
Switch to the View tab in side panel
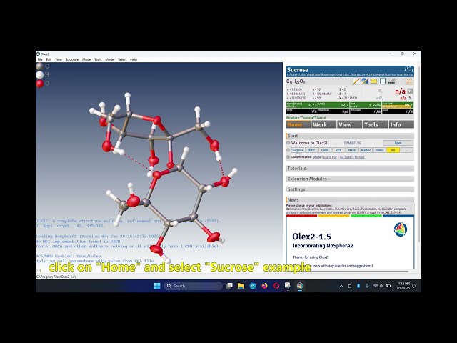(x=349, y=124)
